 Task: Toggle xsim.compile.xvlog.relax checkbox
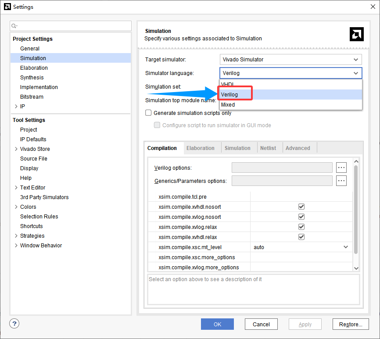301,227
